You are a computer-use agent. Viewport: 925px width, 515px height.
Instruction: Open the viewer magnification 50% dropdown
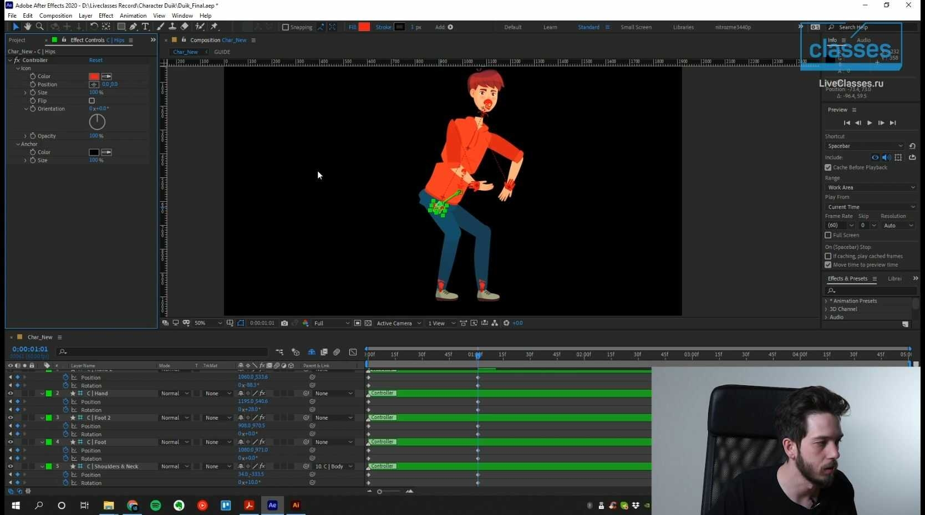pos(208,323)
